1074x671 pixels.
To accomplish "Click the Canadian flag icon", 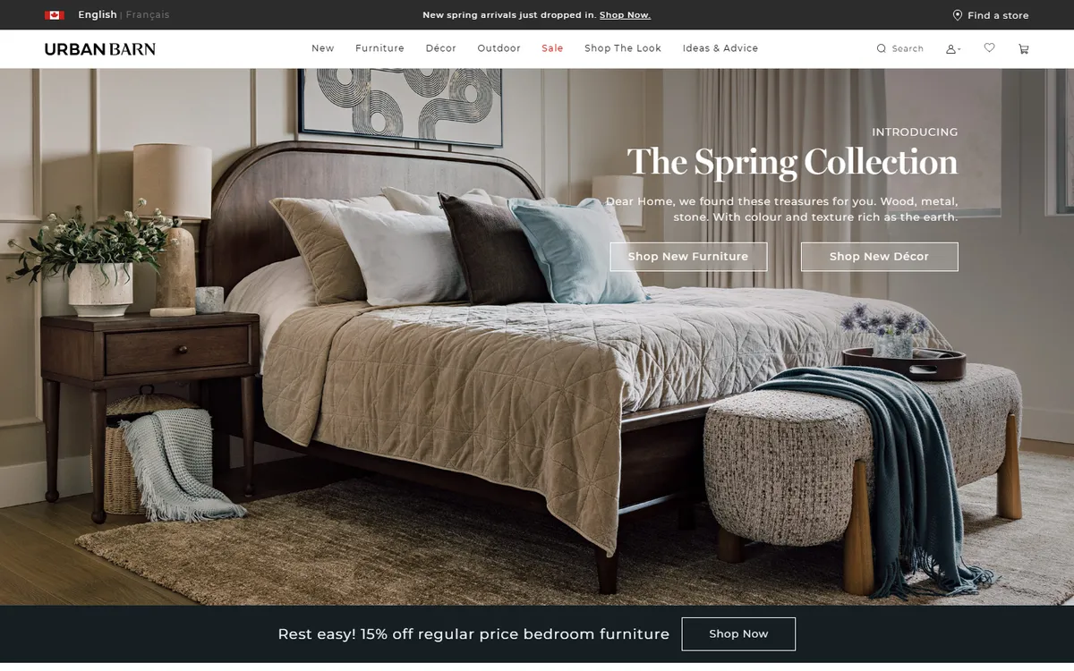I will [x=54, y=15].
